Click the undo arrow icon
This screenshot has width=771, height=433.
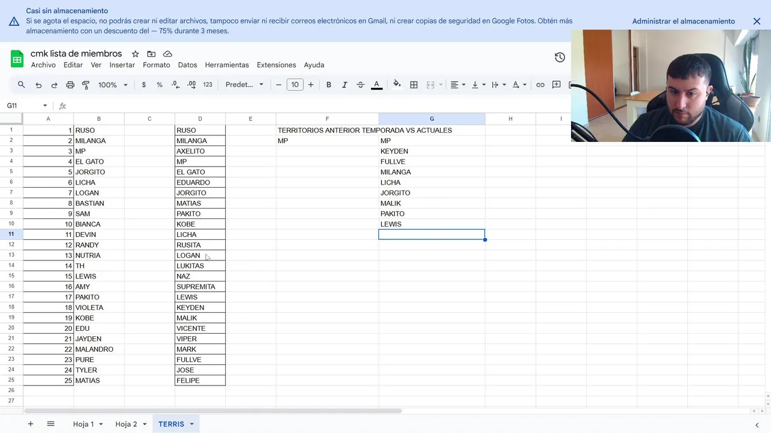tap(39, 85)
